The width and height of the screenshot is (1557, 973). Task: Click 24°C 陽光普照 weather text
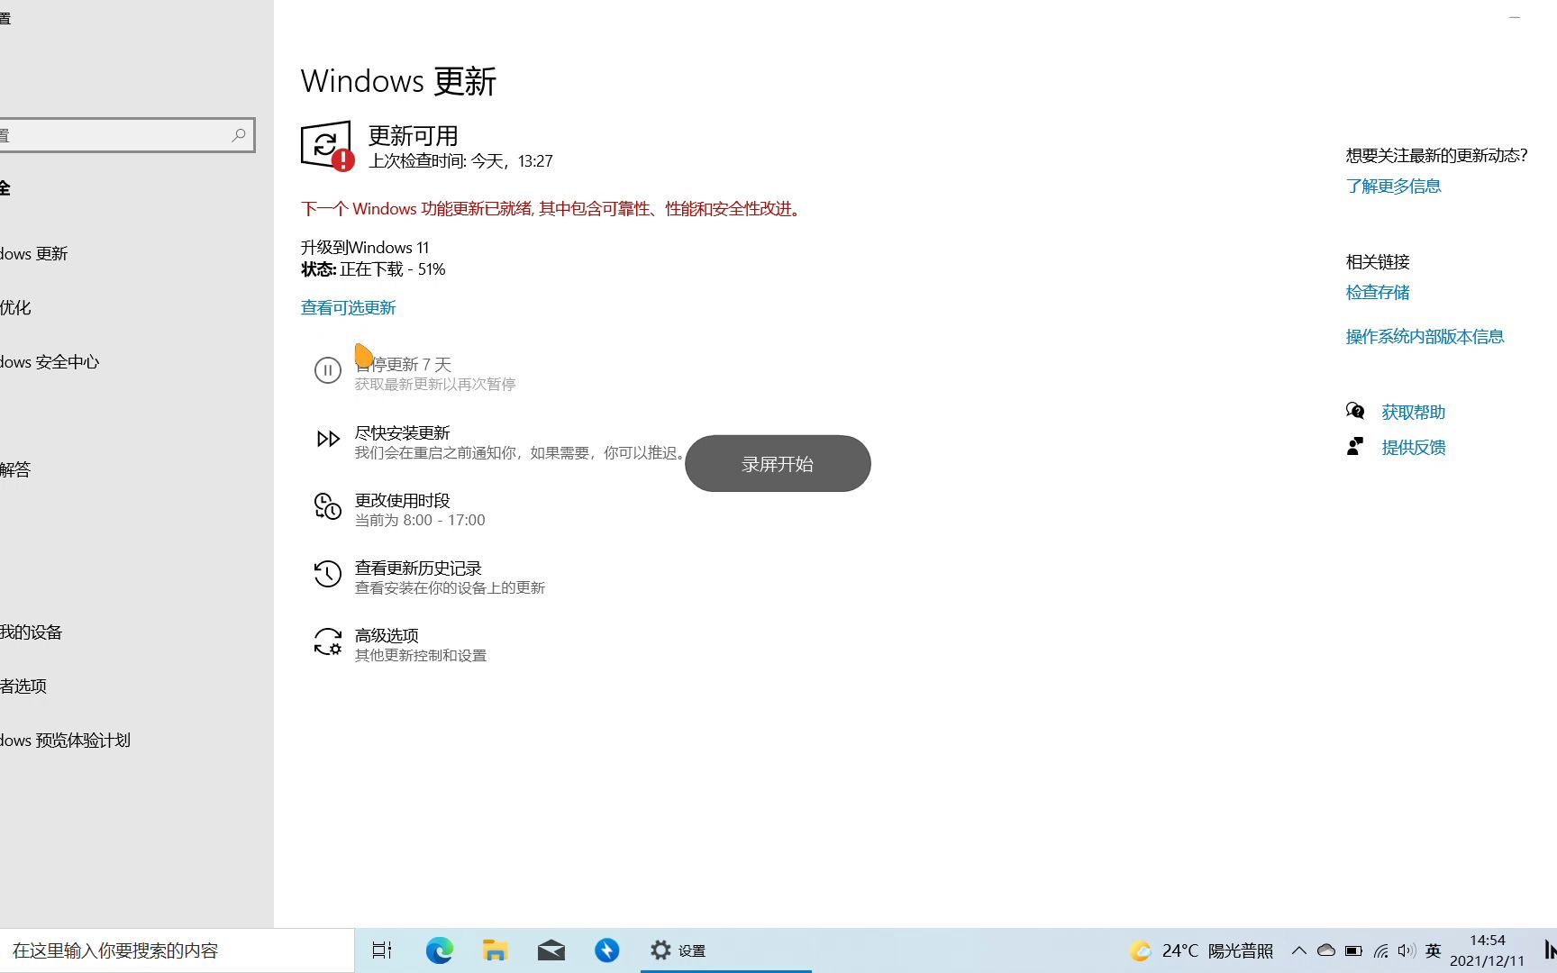coord(1217,950)
